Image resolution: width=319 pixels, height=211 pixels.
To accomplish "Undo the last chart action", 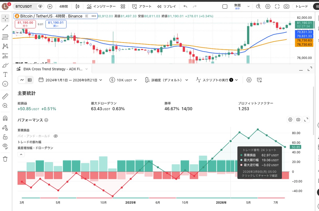I will pos(185,6).
